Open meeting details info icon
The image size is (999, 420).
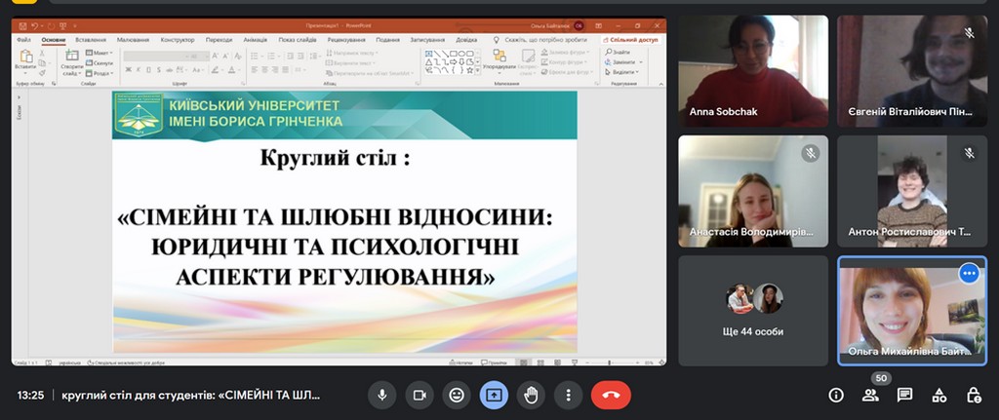click(x=836, y=395)
